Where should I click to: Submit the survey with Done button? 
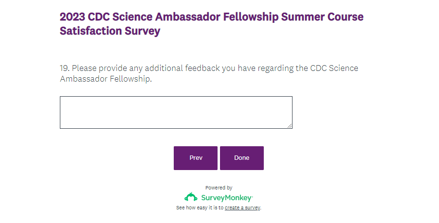click(x=241, y=158)
